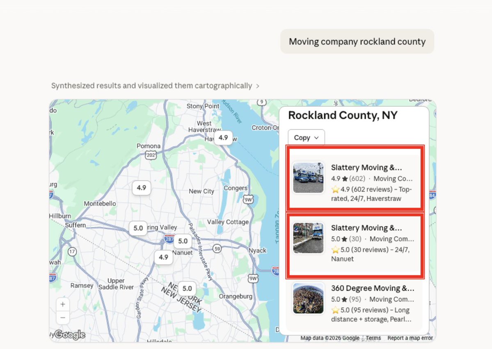The height and width of the screenshot is (349, 492).
Task: Open the Copy dropdown
Action: (306, 138)
